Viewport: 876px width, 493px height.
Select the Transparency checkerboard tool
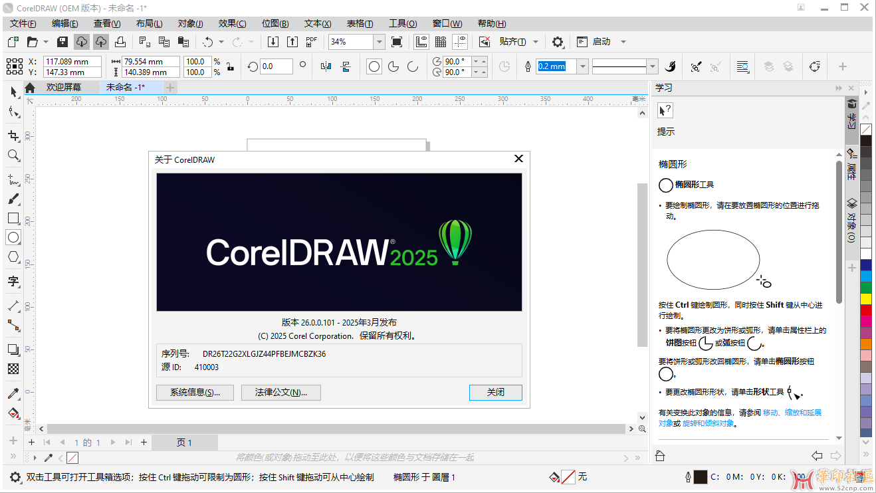13,369
